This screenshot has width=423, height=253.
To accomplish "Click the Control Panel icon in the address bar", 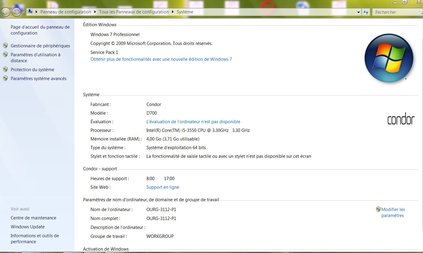I will point(30,12).
